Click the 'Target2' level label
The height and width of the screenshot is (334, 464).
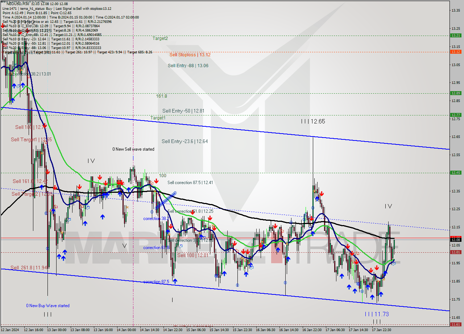pyautogui.click(x=160, y=38)
